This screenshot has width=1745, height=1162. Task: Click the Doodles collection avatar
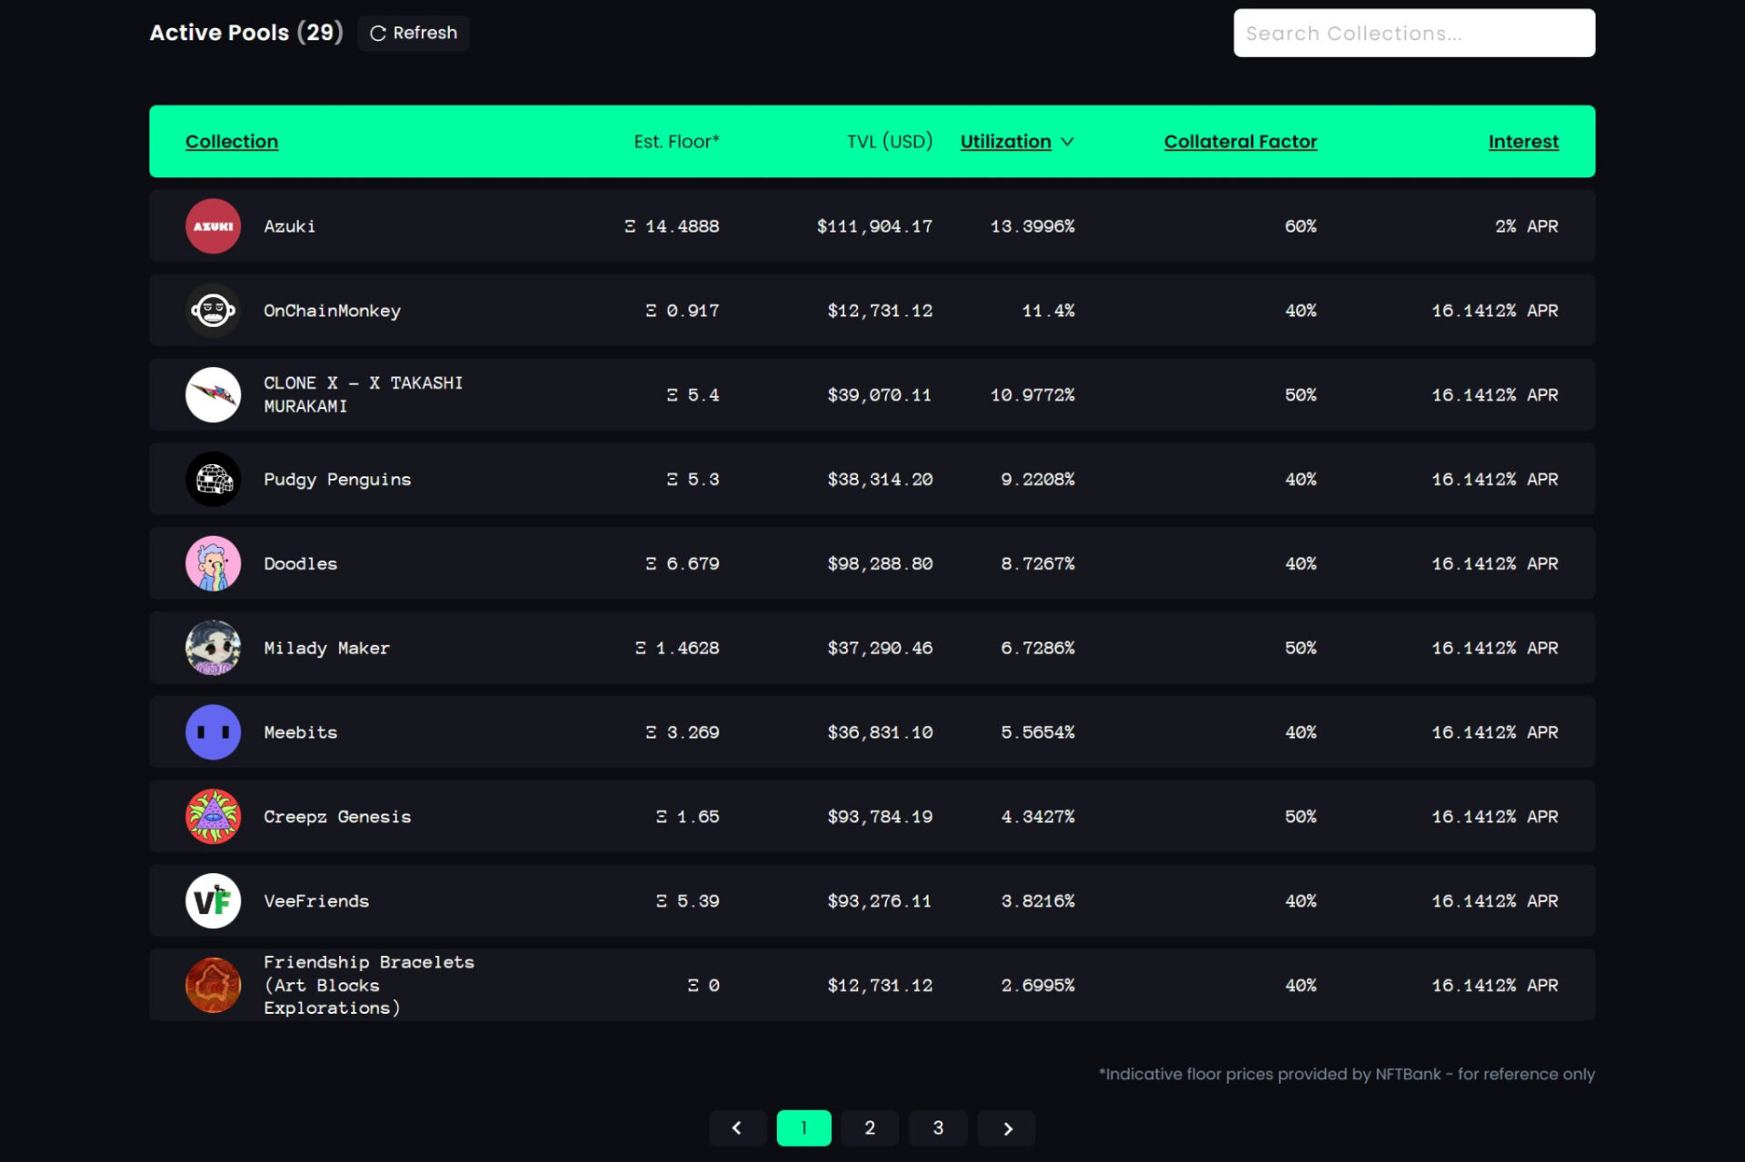coord(213,563)
